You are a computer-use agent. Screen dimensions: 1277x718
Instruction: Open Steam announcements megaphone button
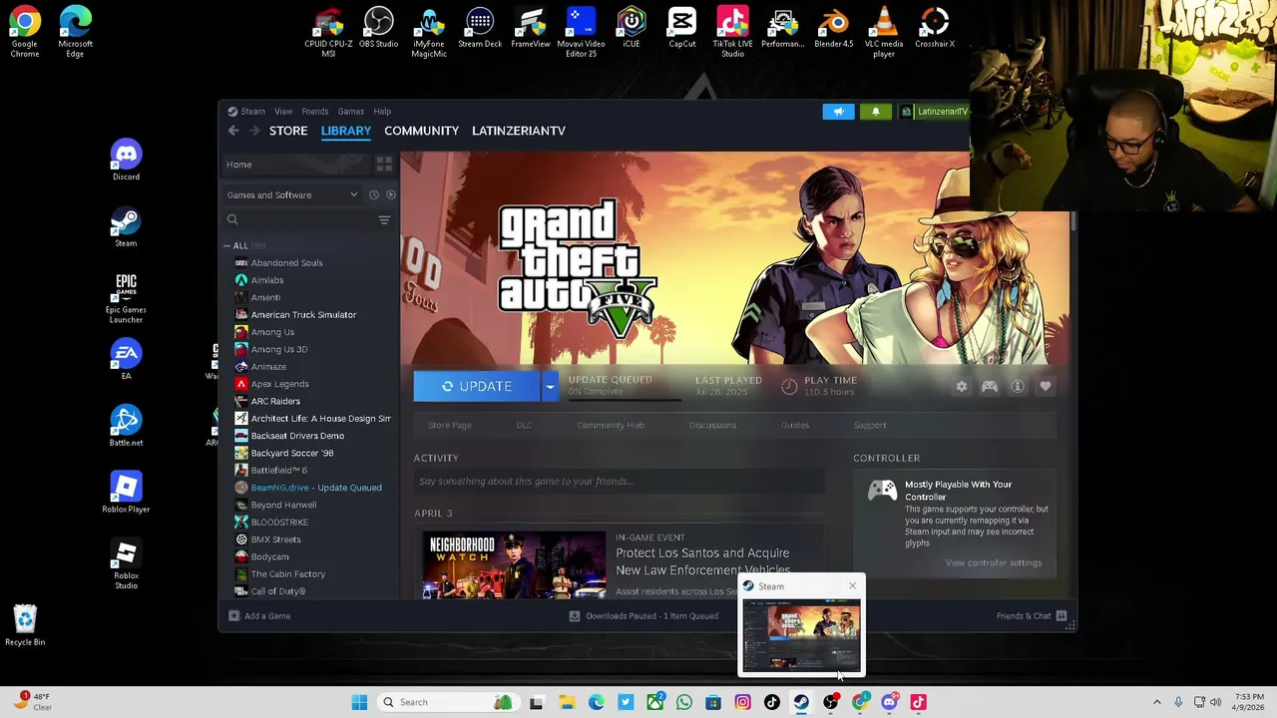(838, 112)
